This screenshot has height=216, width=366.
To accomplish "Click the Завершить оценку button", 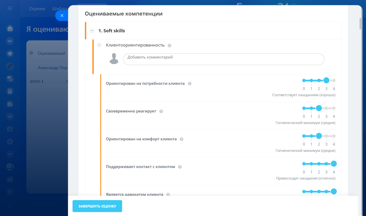I will [x=97, y=206].
